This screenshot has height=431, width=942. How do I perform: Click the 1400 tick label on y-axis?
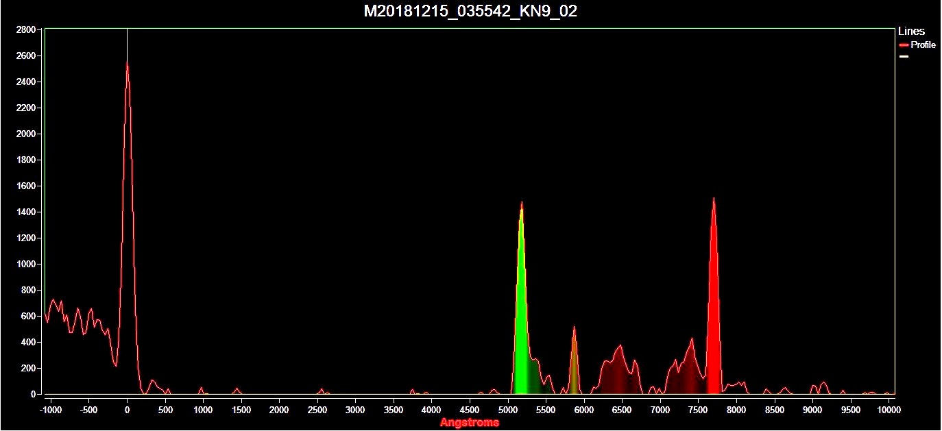click(x=26, y=212)
